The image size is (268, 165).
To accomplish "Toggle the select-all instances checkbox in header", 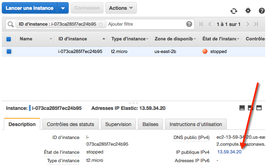I will [x=9, y=39].
